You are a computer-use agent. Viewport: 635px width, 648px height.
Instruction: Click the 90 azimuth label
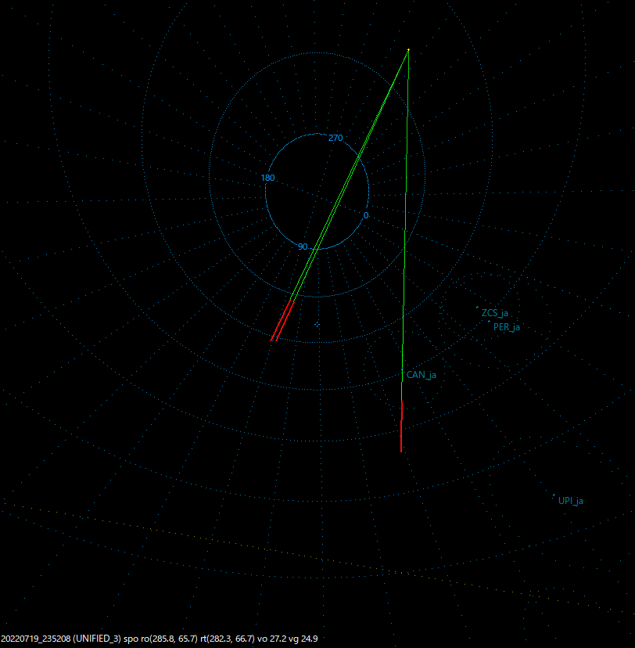tap(304, 247)
